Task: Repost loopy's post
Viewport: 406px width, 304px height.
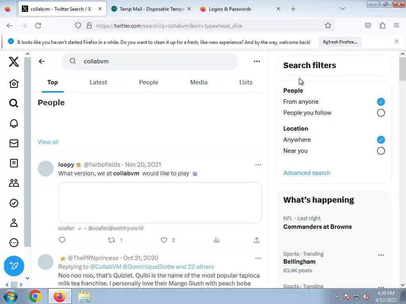Action: pos(111,240)
